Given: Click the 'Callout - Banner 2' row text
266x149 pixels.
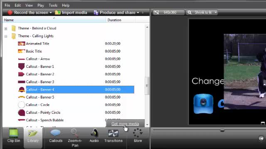Looking at the screenshot, I should point(40,74).
